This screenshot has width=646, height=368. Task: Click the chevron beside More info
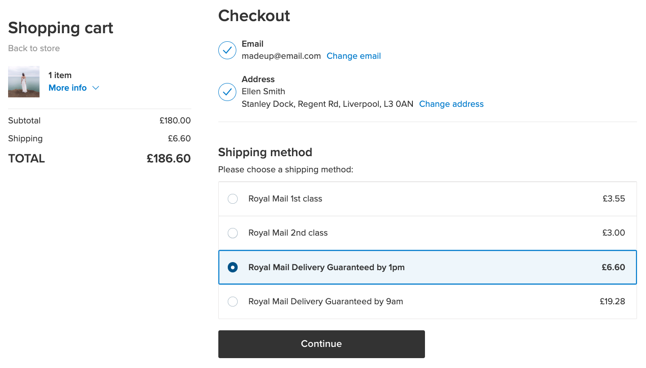(x=95, y=88)
